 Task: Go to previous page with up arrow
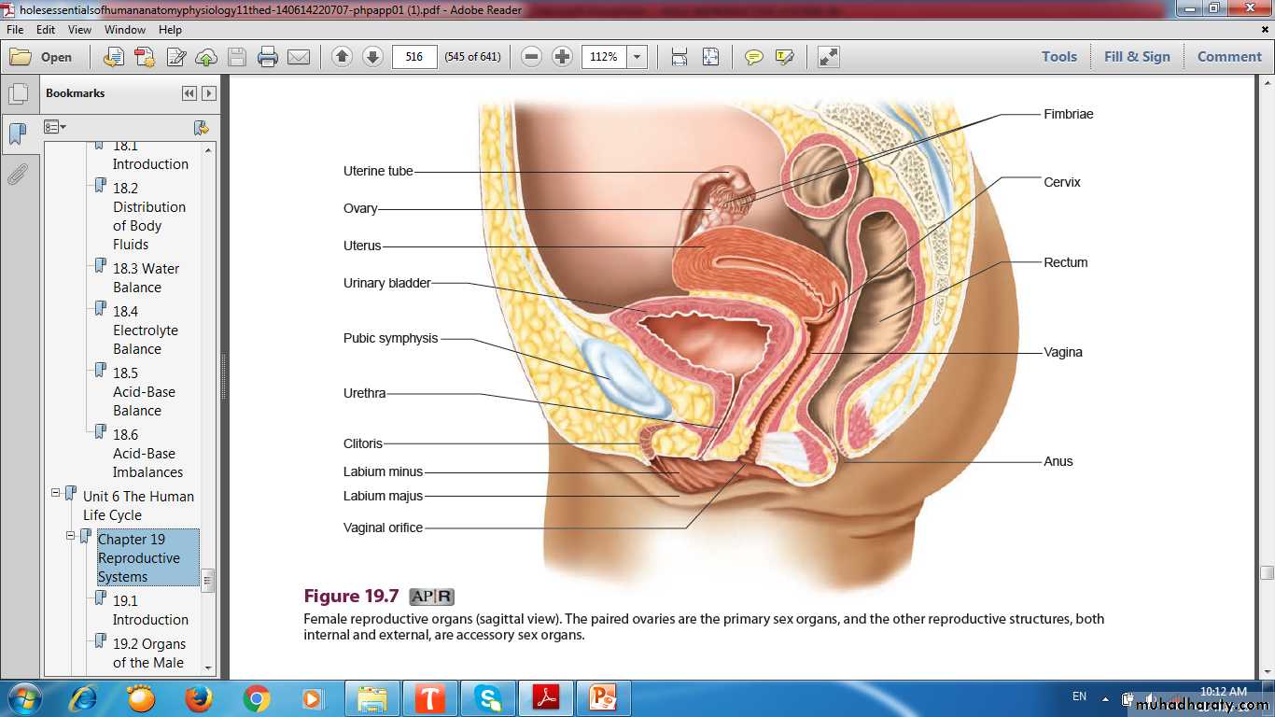click(342, 57)
